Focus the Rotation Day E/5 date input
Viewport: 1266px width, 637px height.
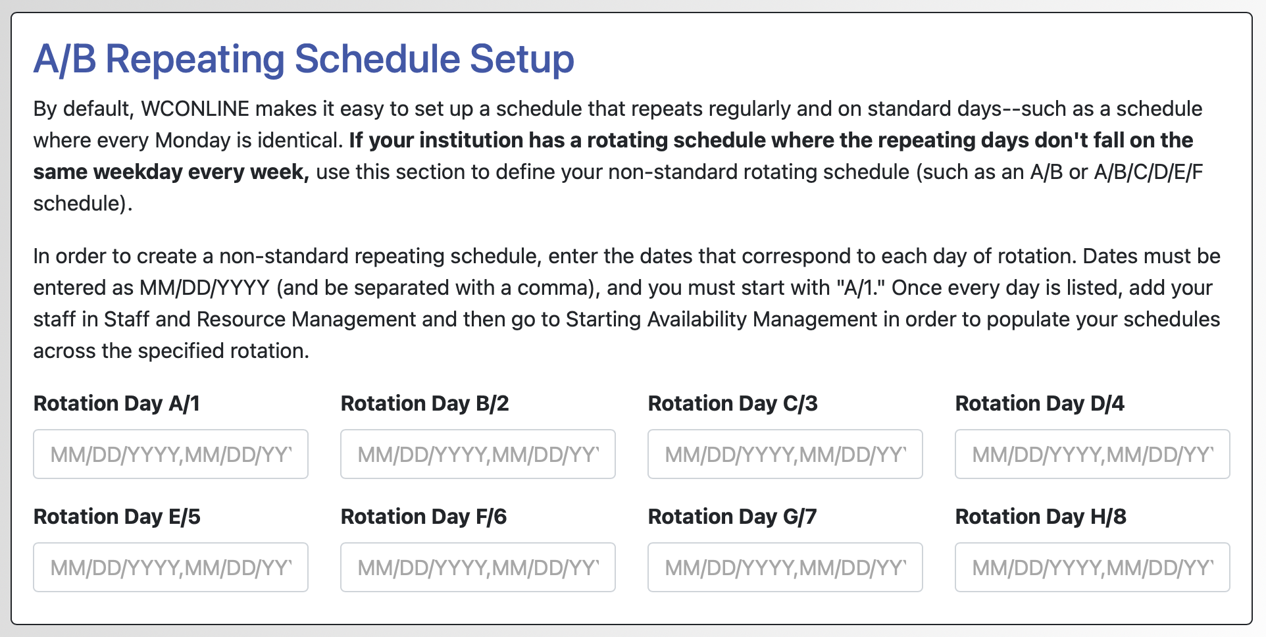(x=170, y=567)
